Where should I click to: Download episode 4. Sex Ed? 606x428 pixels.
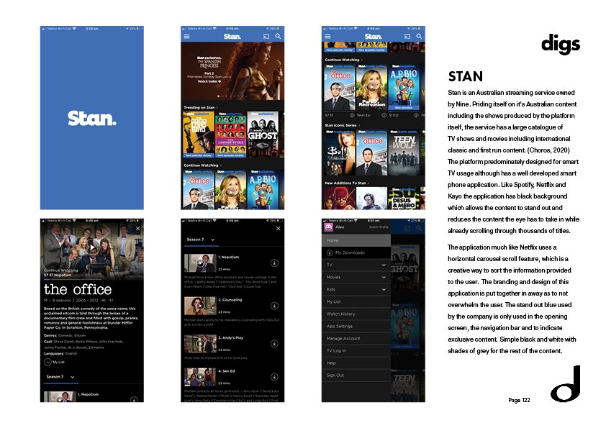[274, 377]
